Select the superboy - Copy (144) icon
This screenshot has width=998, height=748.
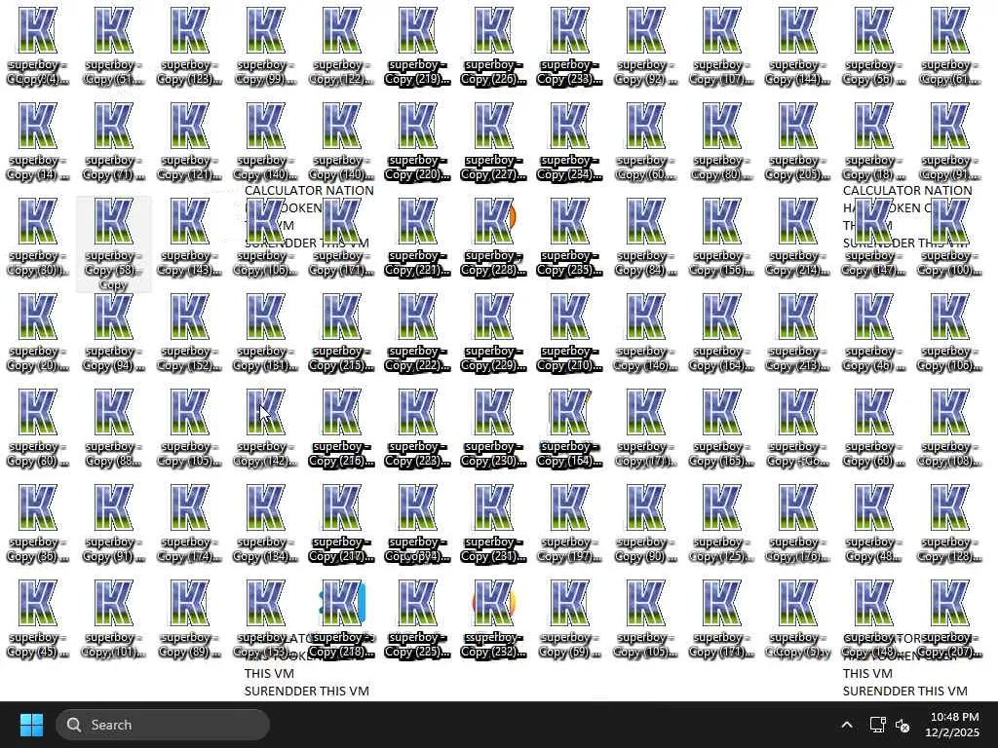(797, 46)
